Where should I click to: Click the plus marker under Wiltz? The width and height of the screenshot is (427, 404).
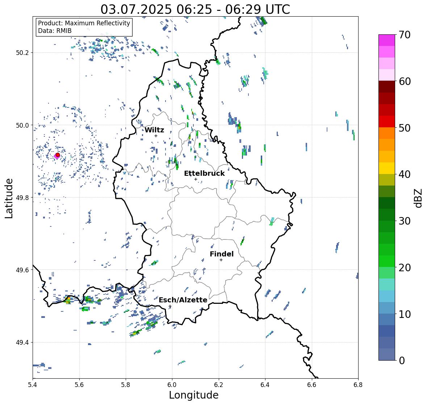point(156,136)
